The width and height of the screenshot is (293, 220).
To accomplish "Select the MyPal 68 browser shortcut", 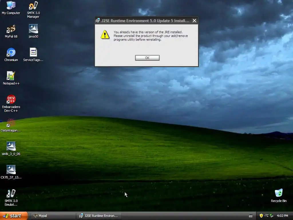I will pyautogui.click(x=11, y=32).
